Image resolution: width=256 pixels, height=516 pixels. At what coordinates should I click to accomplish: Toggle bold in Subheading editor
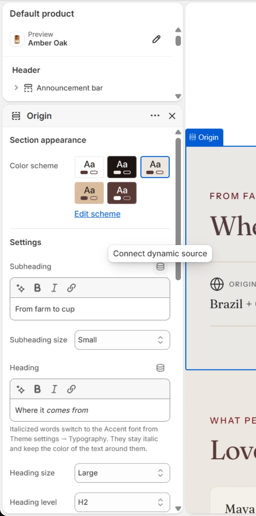[37, 288]
